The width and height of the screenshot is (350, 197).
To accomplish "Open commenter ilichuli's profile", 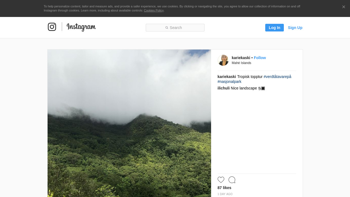I will coord(224,88).
